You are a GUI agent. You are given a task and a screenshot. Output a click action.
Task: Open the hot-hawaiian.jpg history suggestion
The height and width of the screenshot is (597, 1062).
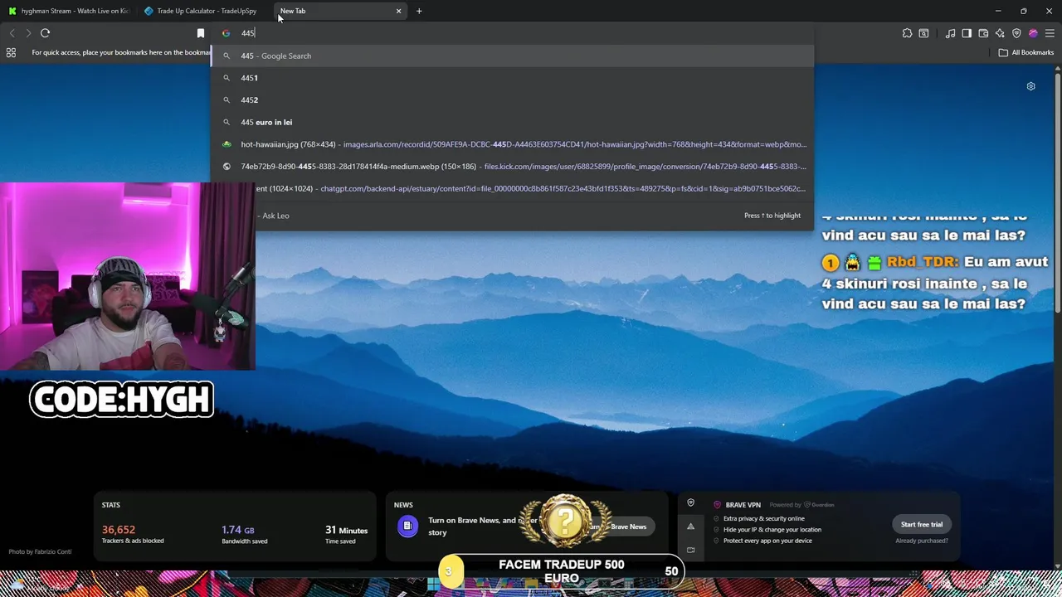tap(513, 144)
